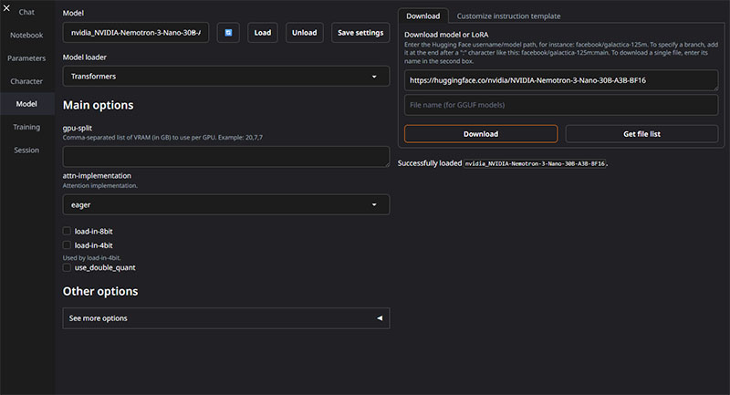This screenshot has width=730, height=395.
Task: Focus the gpu-split input field
Action: coord(226,157)
